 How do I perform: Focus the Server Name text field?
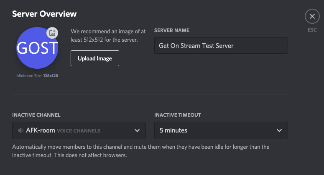click(x=221, y=45)
